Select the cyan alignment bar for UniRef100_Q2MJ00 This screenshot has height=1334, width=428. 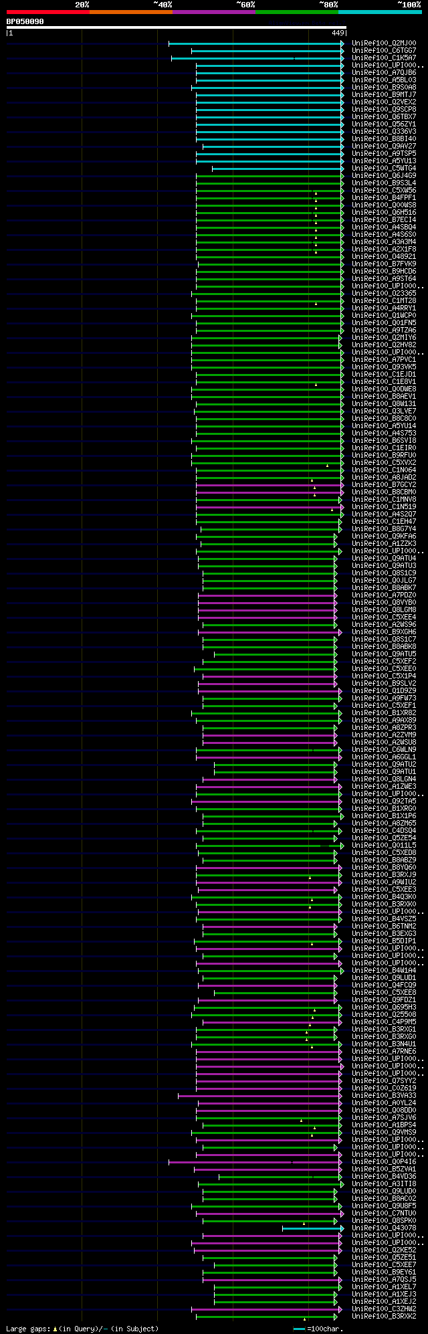(x=256, y=43)
